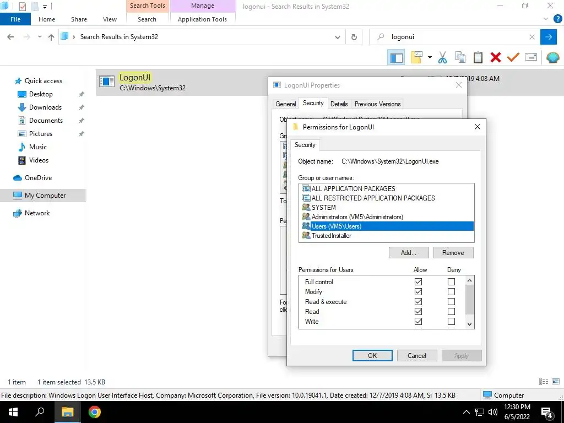The image size is (564, 423).
Task: Open Previous Versions tab
Action: coord(377,104)
